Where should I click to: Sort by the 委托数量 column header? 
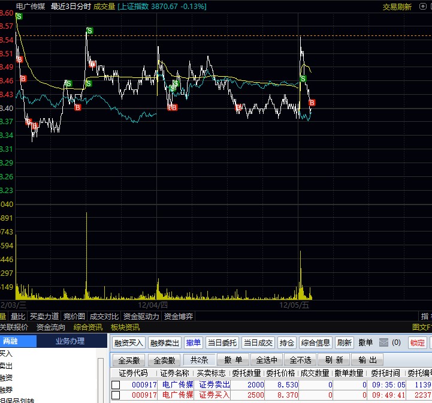point(247,373)
